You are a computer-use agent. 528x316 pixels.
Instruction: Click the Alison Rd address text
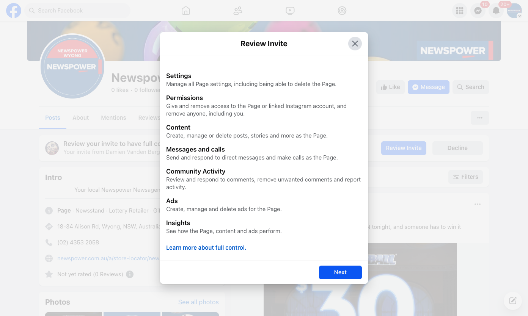coord(109,227)
